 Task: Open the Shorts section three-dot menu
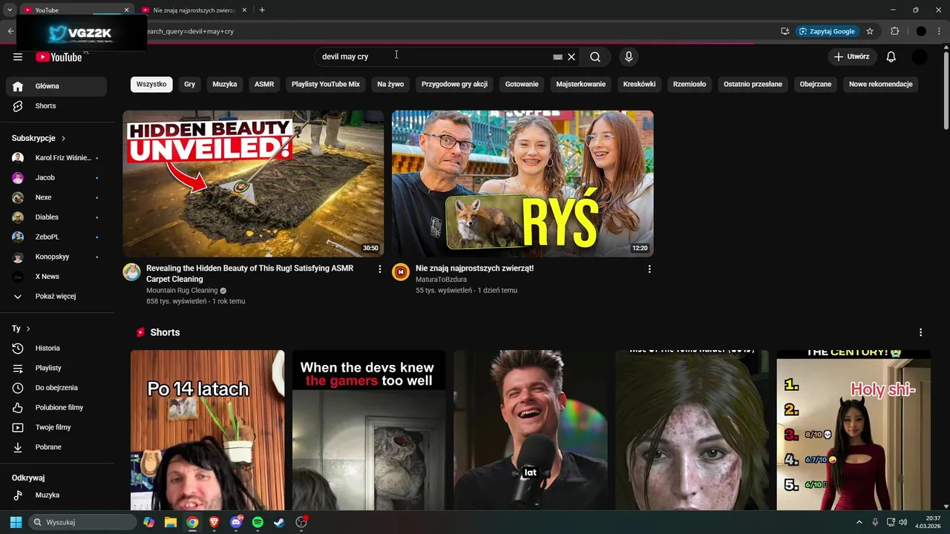[x=920, y=332]
